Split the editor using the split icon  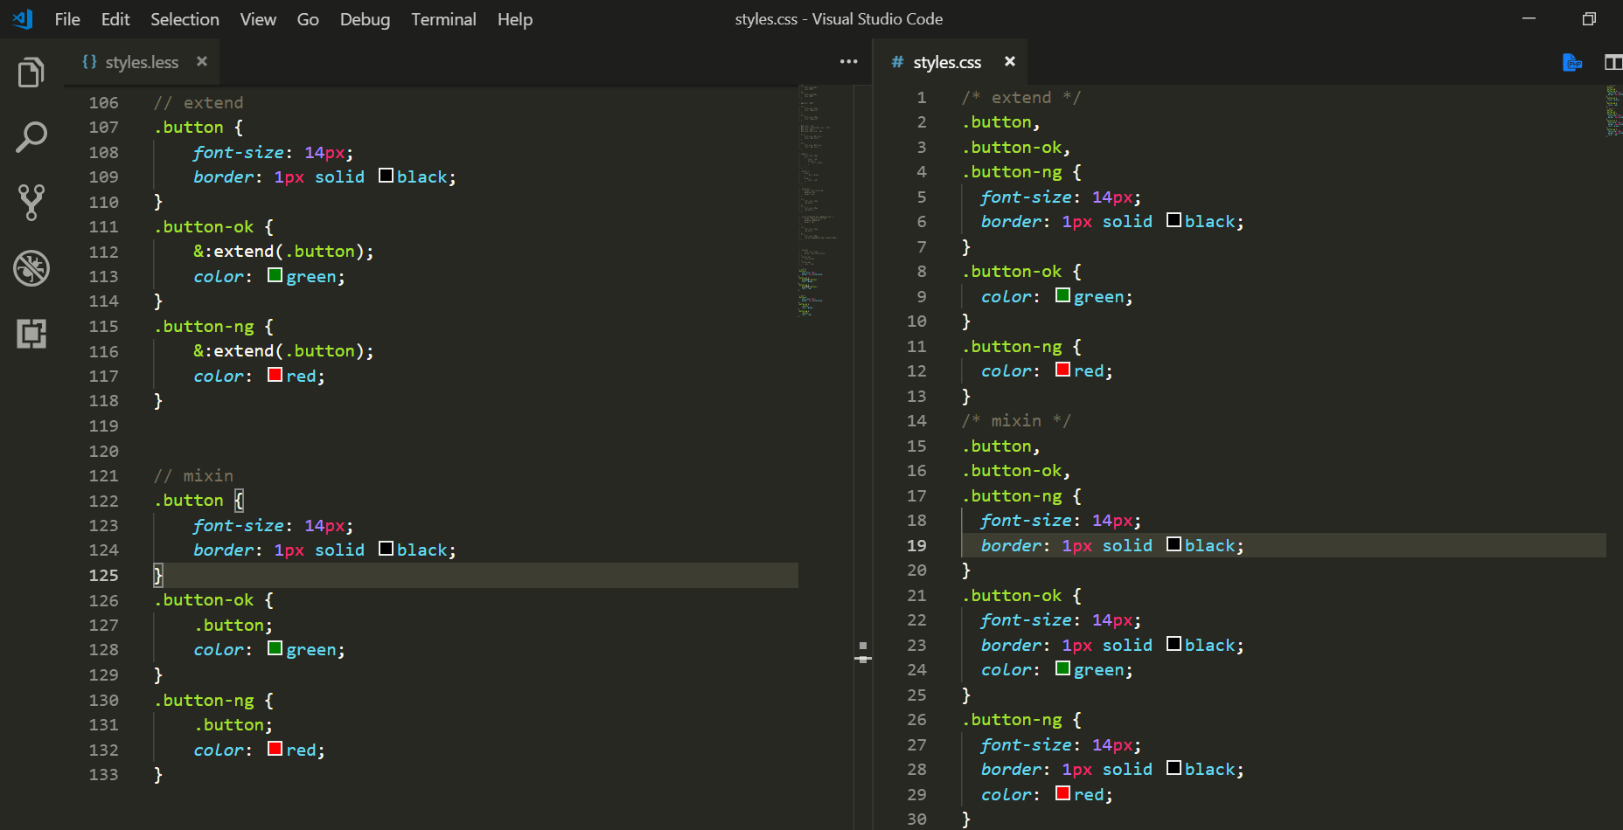click(1612, 62)
